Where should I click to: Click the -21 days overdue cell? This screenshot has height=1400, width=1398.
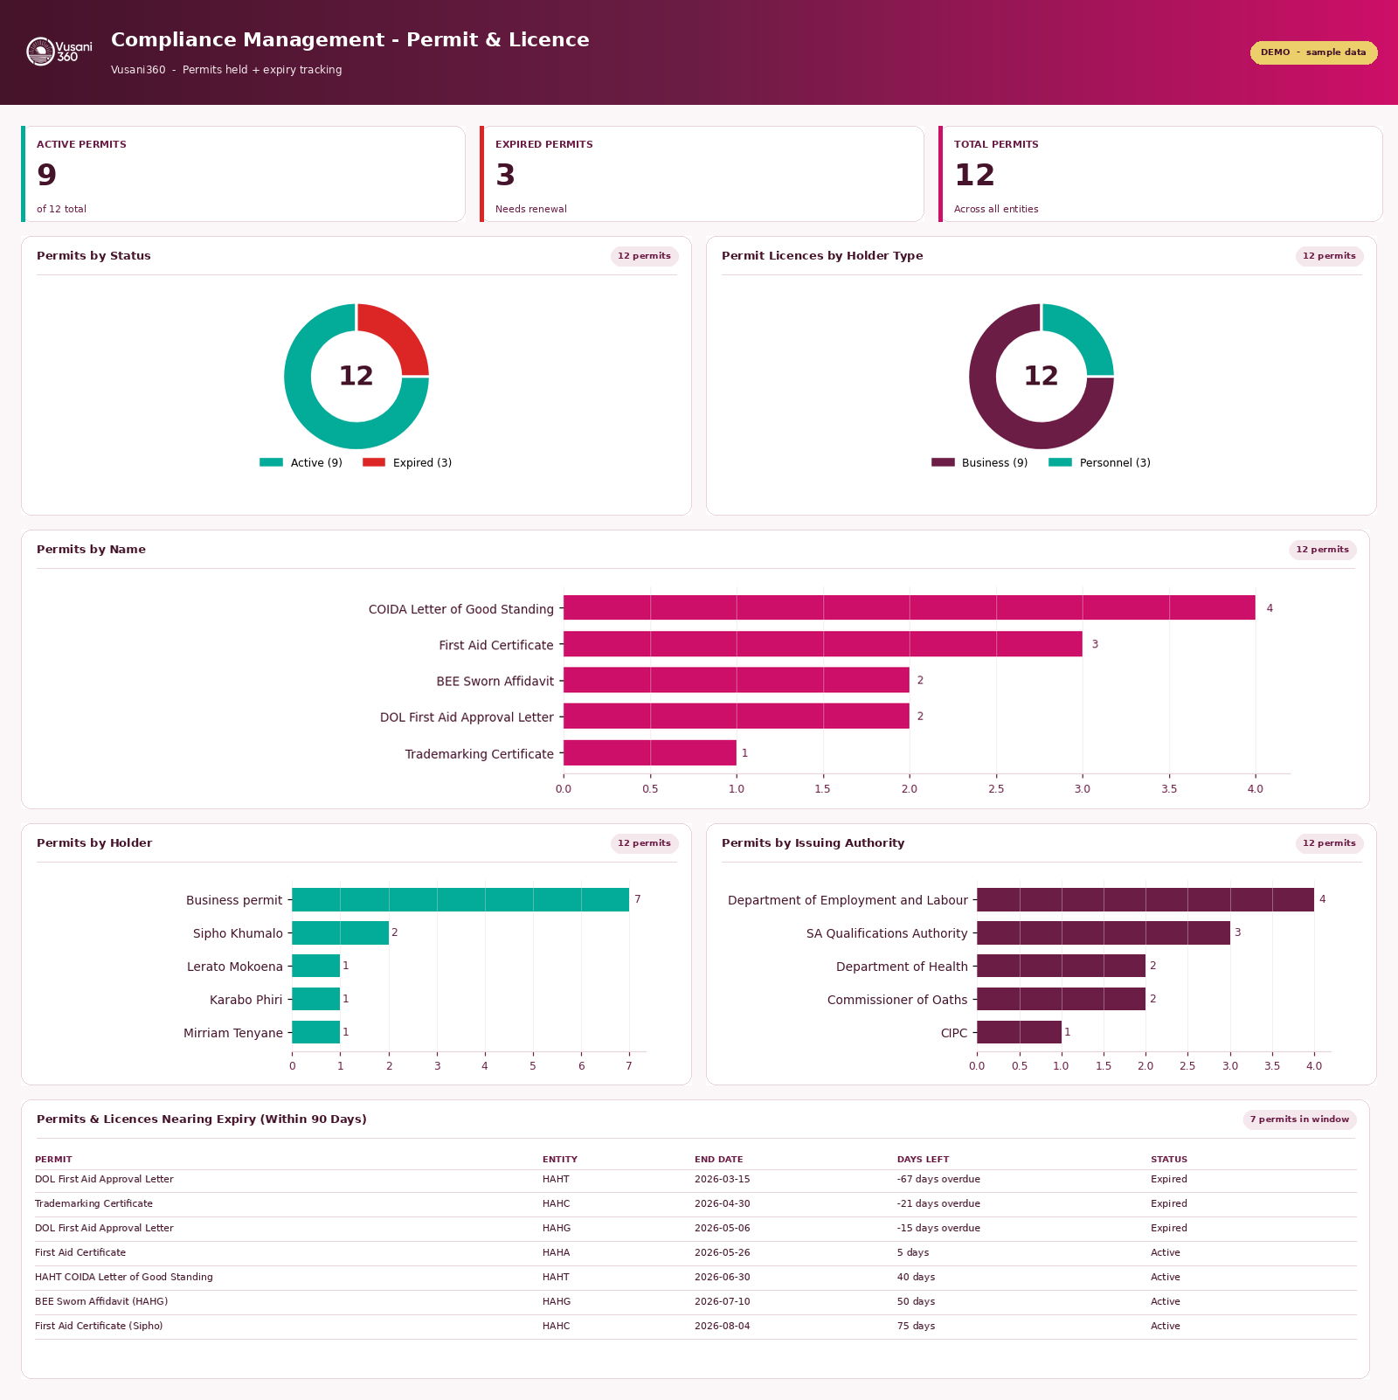tap(938, 1204)
